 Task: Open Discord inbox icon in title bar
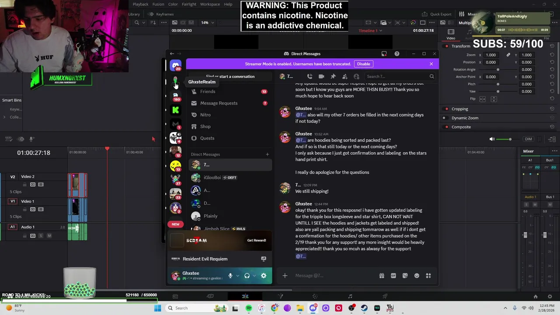point(384,54)
